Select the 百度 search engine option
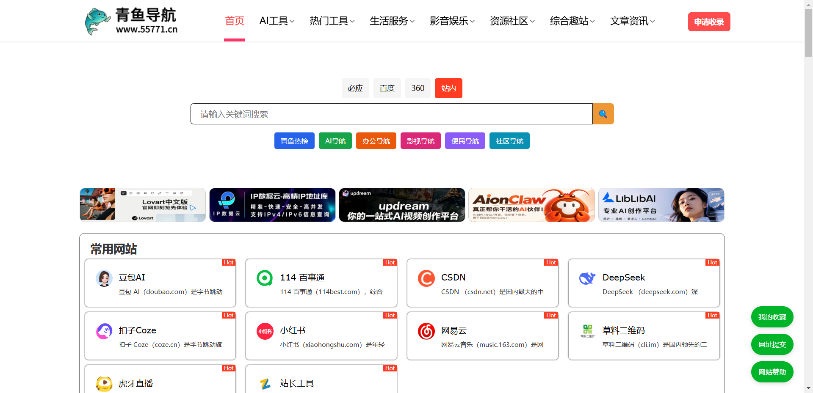The image size is (813, 393). [387, 88]
